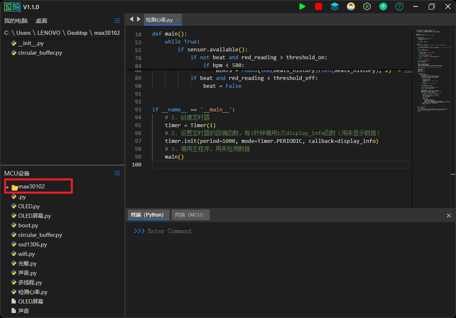
Task: Click the green upload arrow icon
Action: (x=383, y=6)
